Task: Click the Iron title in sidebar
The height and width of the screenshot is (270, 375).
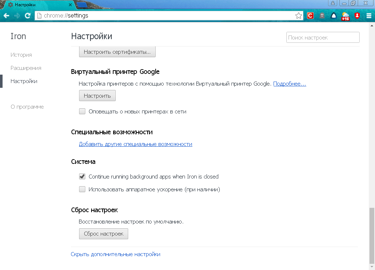Action: [x=18, y=36]
